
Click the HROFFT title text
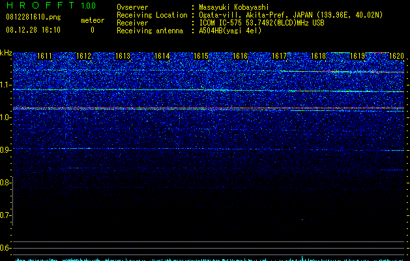tap(40, 5)
